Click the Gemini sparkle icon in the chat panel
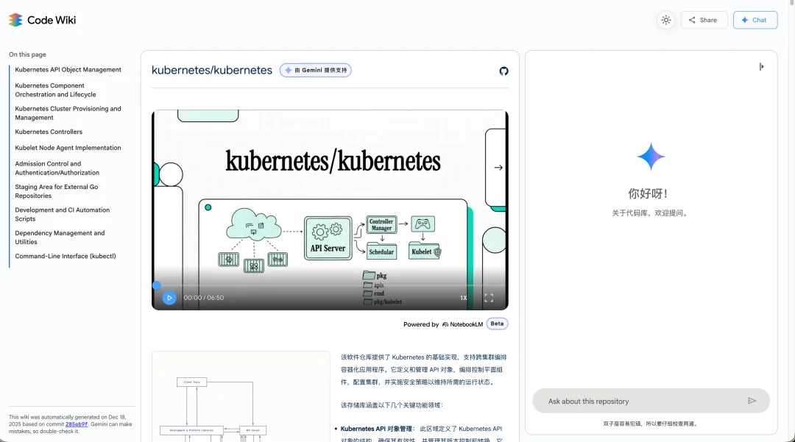Viewport: 795px width, 442px height. tap(650, 156)
